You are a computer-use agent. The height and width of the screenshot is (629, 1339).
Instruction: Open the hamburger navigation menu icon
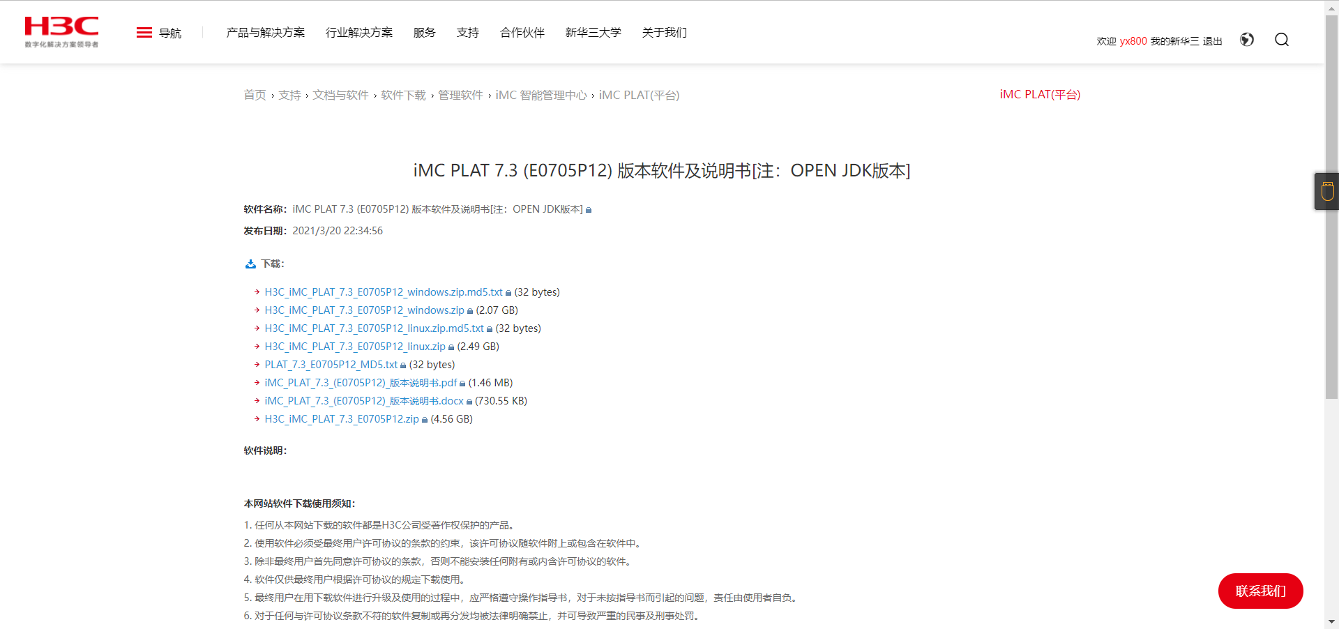pos(144,33)
